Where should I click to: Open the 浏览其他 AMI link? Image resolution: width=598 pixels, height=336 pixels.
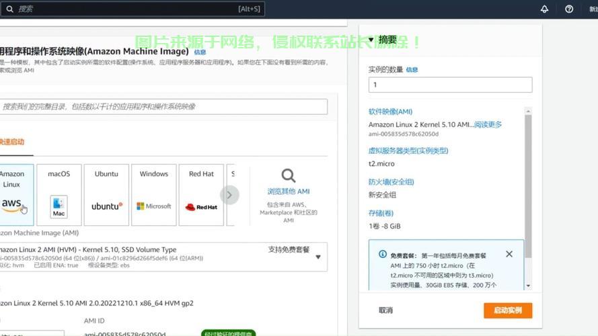[289, 192]
